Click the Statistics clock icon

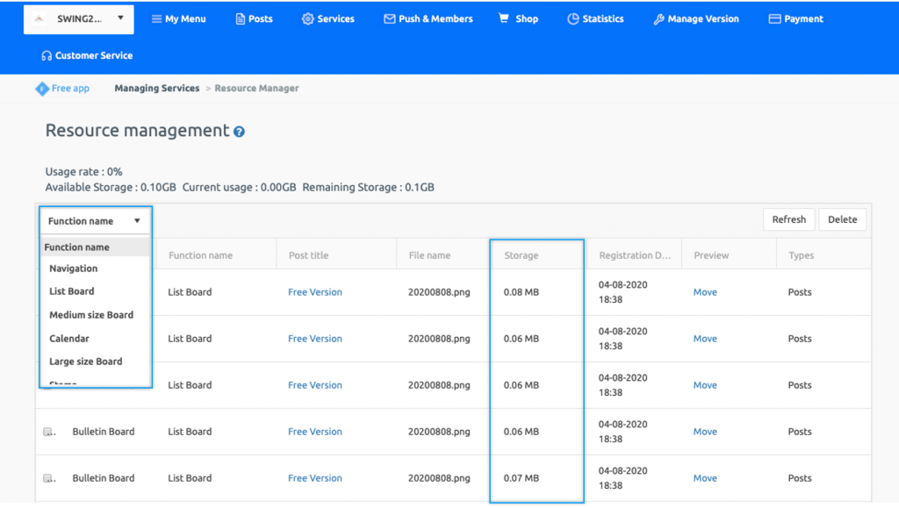574,18
